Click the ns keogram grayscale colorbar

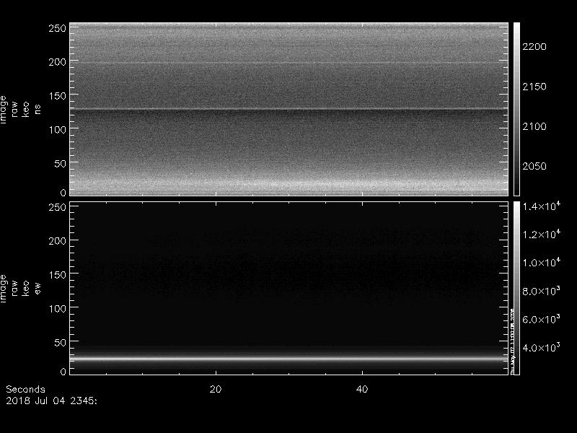(x=516, y=109)
